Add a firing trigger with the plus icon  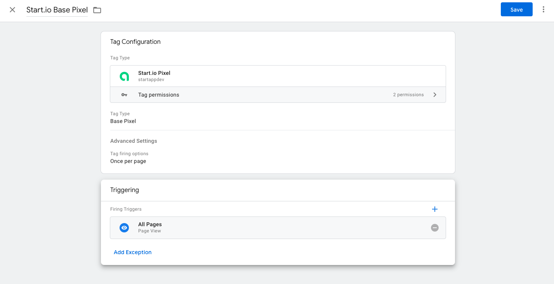(x=435, y=209)
